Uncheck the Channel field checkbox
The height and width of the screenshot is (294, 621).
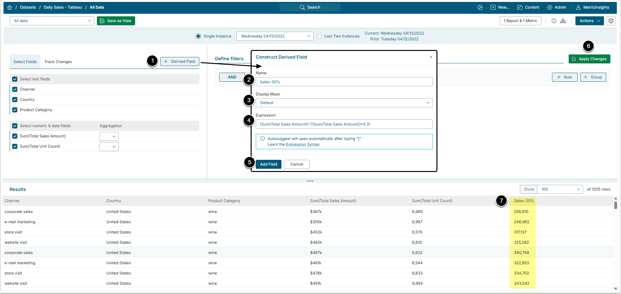point(15,89)
